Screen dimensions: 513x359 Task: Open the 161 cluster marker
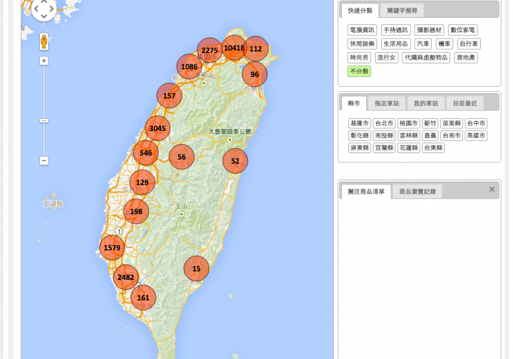[143, 298]
